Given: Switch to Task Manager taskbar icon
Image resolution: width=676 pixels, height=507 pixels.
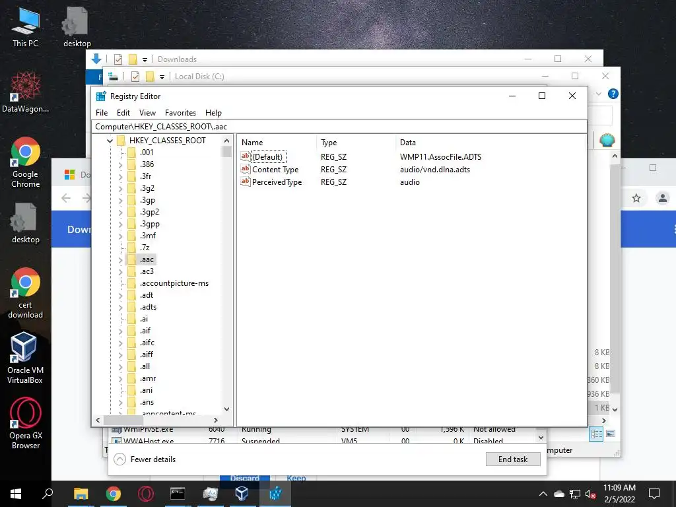Looking at the screenshot, I should [x=210, y=494].
